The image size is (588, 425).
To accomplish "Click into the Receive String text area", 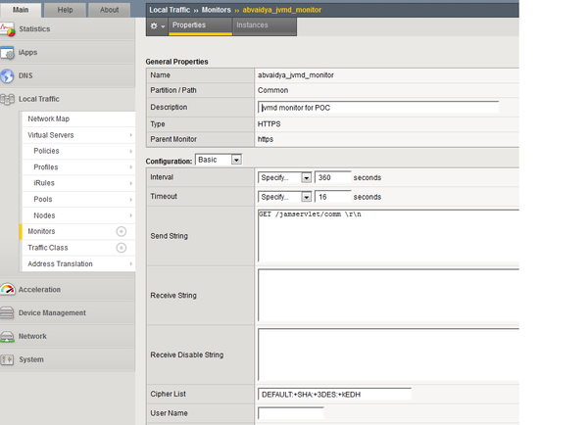I will (x=387, y=294).
